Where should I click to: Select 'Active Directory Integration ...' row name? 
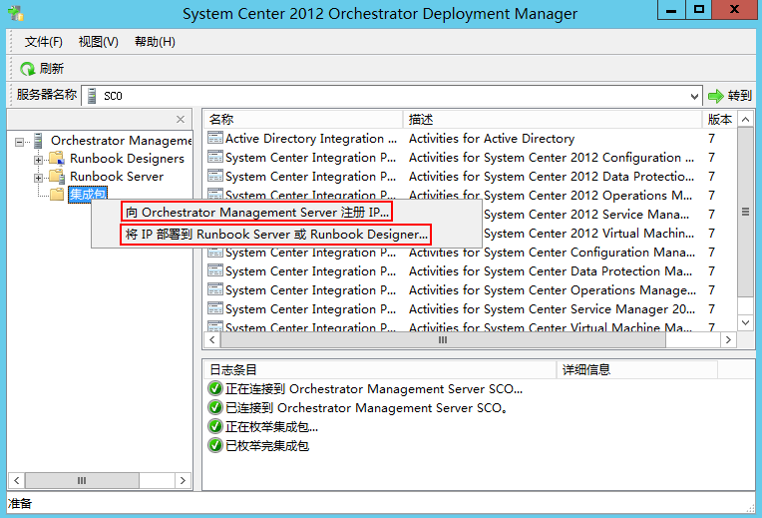pos(311,138)
